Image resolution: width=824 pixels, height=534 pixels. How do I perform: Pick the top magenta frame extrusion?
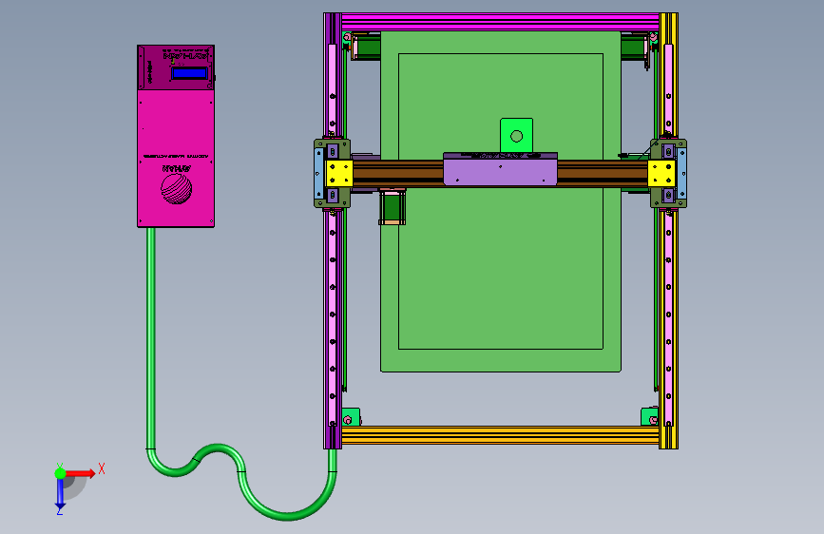coord(500,22)
